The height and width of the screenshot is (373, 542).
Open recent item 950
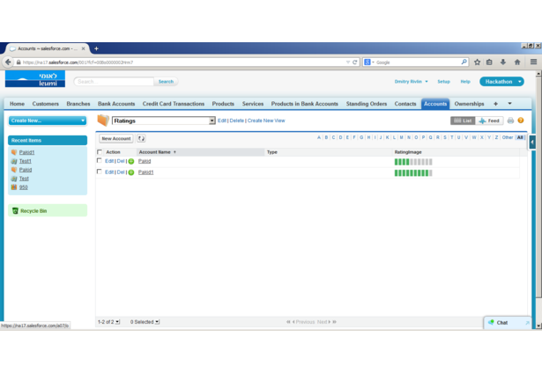23,187
